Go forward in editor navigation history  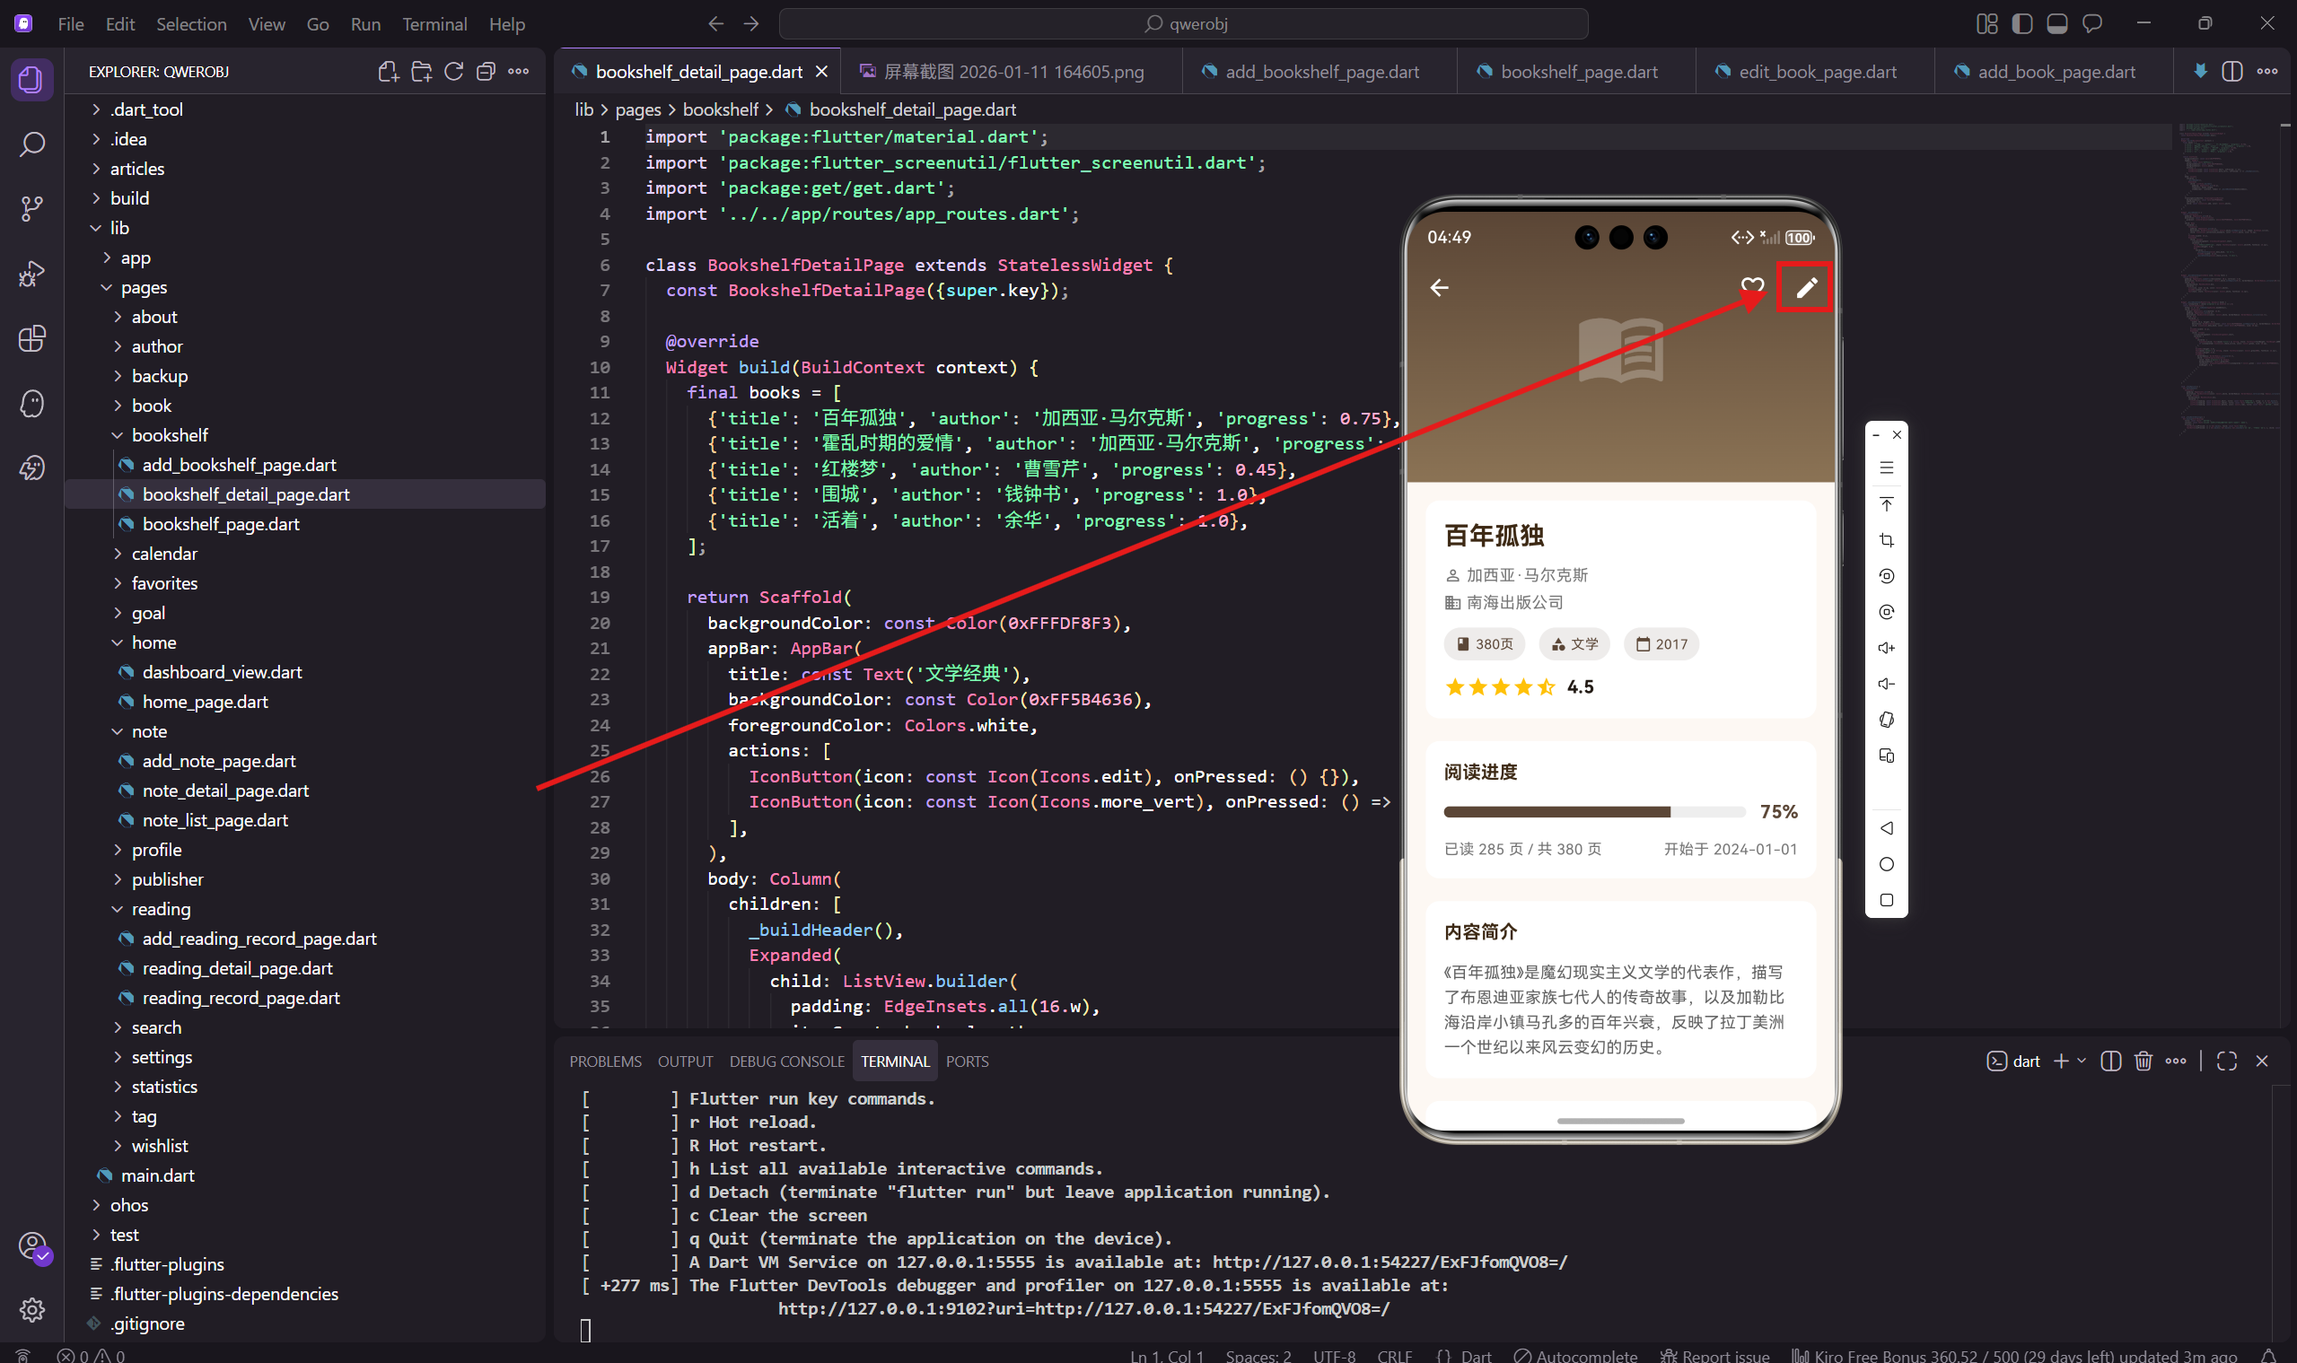click(751, 24)
